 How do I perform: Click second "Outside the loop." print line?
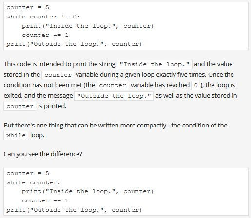74,210
